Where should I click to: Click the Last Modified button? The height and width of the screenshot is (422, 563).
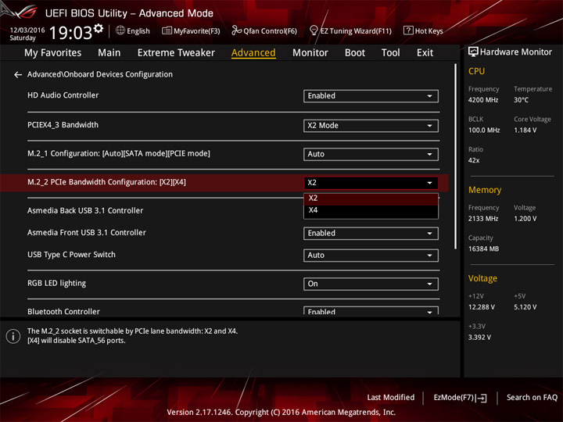(391, 398)
